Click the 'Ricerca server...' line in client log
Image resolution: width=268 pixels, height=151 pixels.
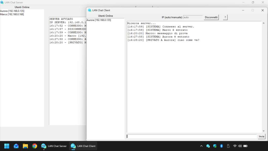tap(141, 23)
